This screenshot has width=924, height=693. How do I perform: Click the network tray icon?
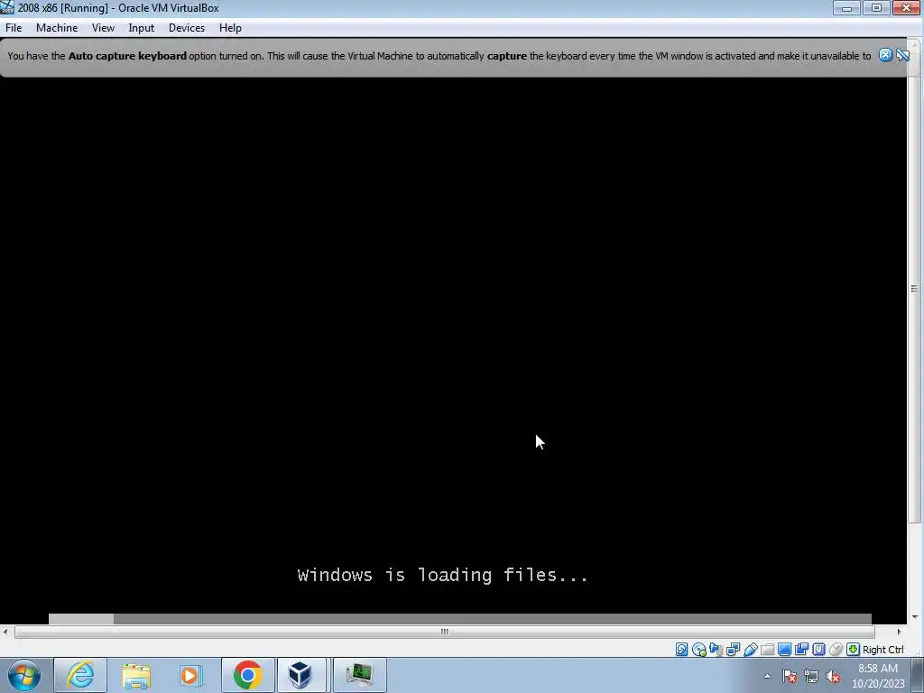point(811,677)
